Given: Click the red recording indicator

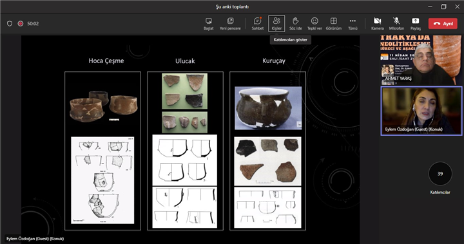Looking at the screenshot, I should 21,24.
